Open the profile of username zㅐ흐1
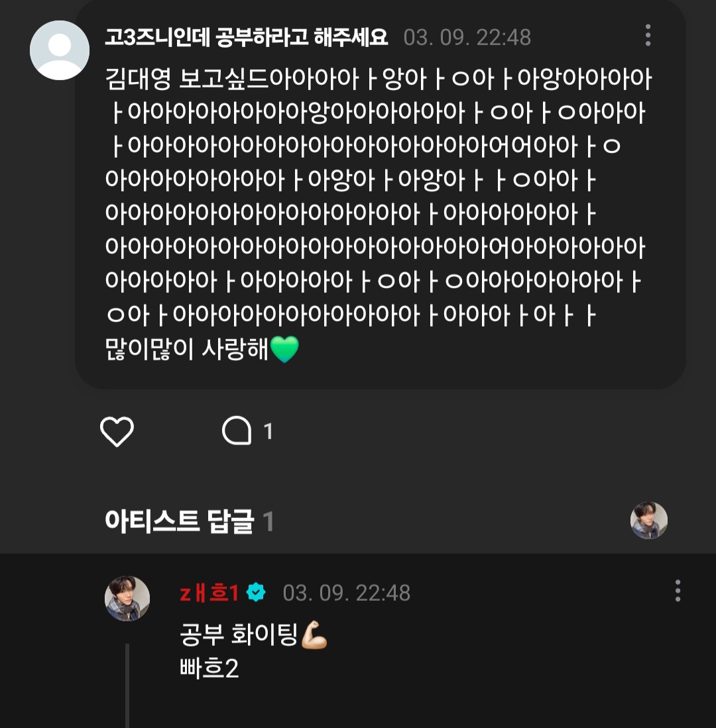Image resolution: width=716 pixels, height=728 pixels. (x=209, y=593)
